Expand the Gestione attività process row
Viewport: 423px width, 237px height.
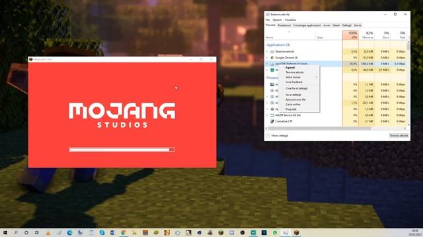(267, 51)
